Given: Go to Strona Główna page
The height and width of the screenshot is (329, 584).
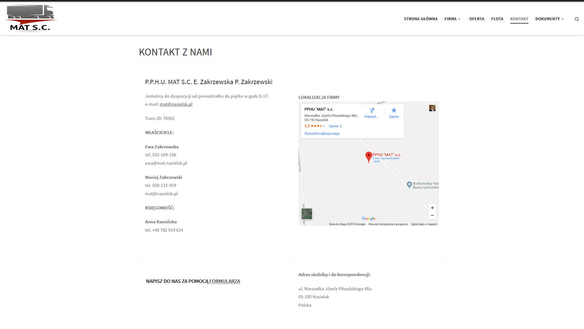Looking at the screenshot, I should [x=420, y=19].
